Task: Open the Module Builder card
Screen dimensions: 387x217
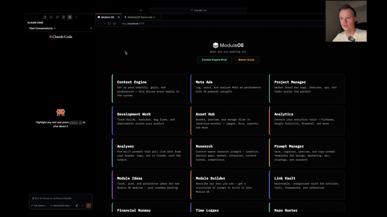Action: (x=228, y=185)
